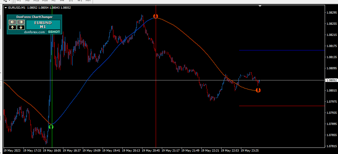Click the 19 May 22:21 time label
The image size is (338, 154).
(211, 150)
